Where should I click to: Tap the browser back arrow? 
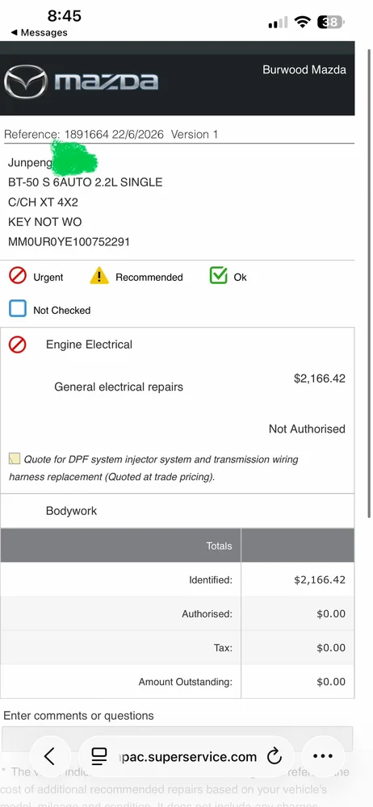49,756
